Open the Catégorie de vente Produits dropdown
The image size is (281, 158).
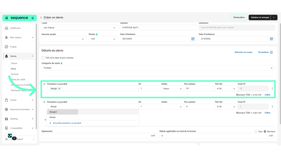[158, 68]
